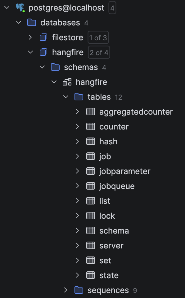Select the state table row
The width and height of the screenshot is (185, 298).
[109, 275]
